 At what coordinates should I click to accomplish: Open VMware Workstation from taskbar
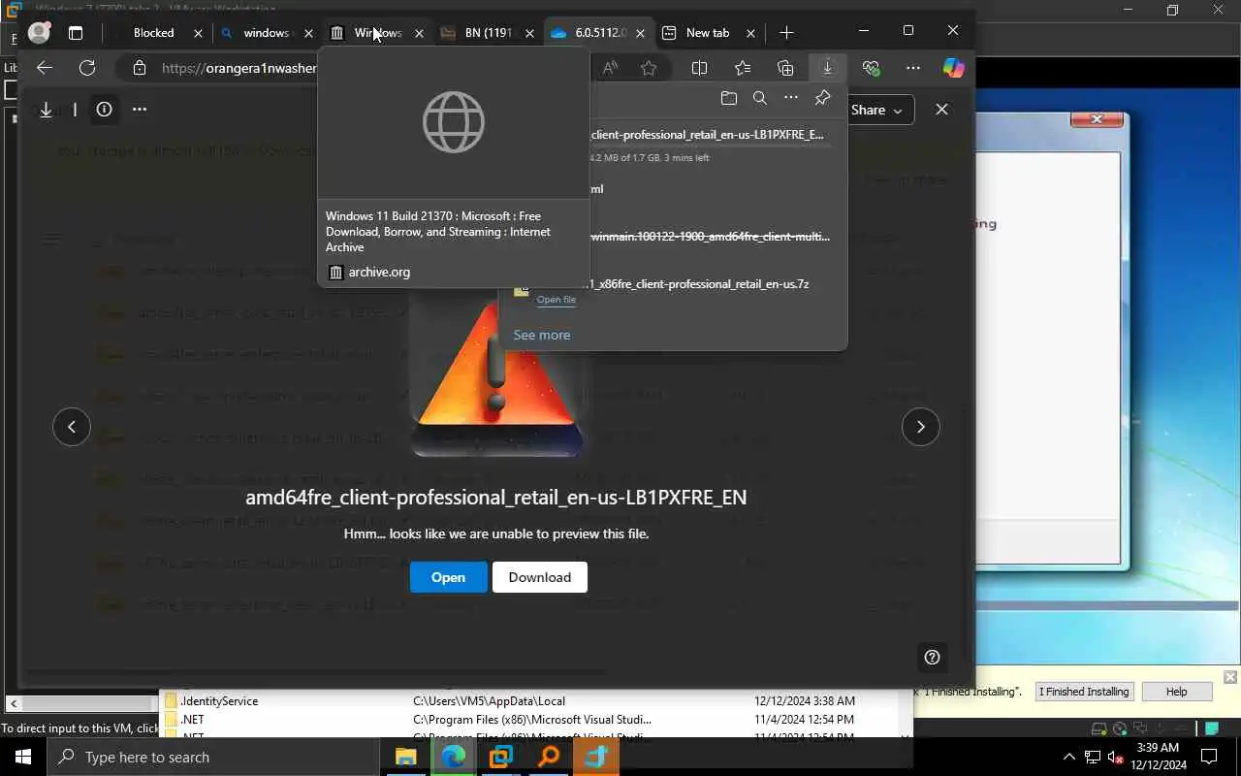tap(500, 758)
